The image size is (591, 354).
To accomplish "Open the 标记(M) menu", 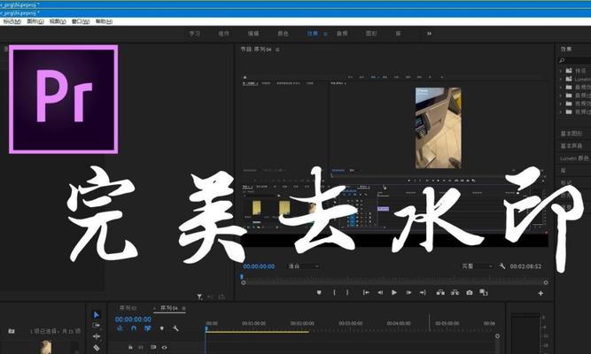I will coord(12,21).
